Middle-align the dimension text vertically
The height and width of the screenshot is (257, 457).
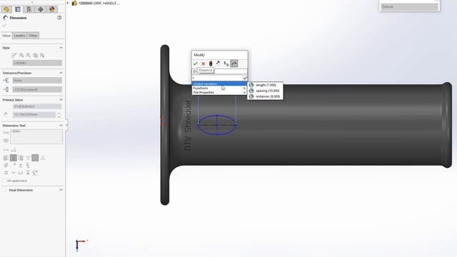(x=35, y=158)
